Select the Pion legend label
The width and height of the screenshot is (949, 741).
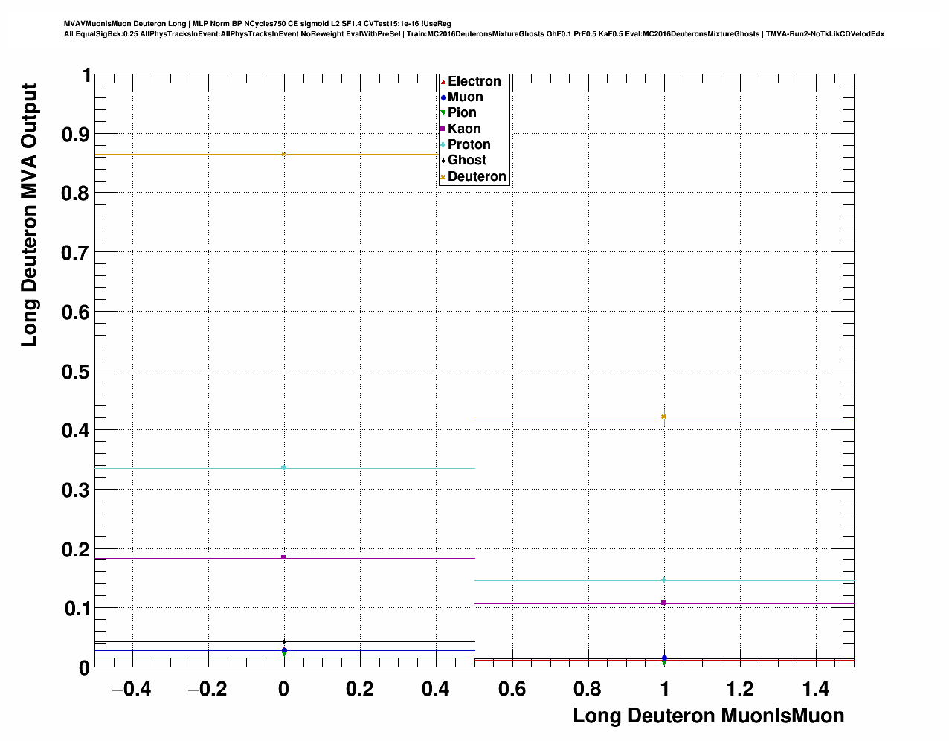pyautogui.click(x=462, y=113)
